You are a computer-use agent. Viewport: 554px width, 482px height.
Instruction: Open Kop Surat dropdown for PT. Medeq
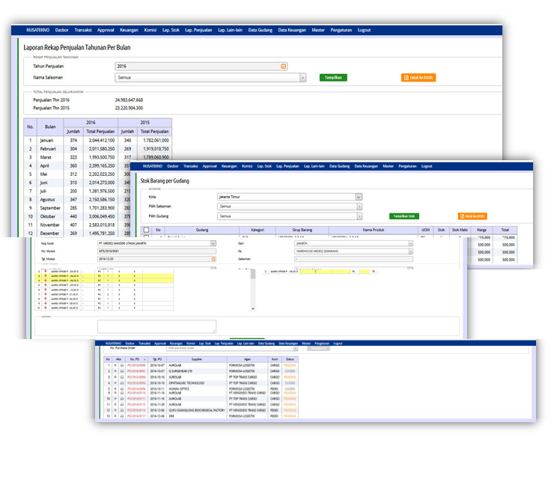213,243
